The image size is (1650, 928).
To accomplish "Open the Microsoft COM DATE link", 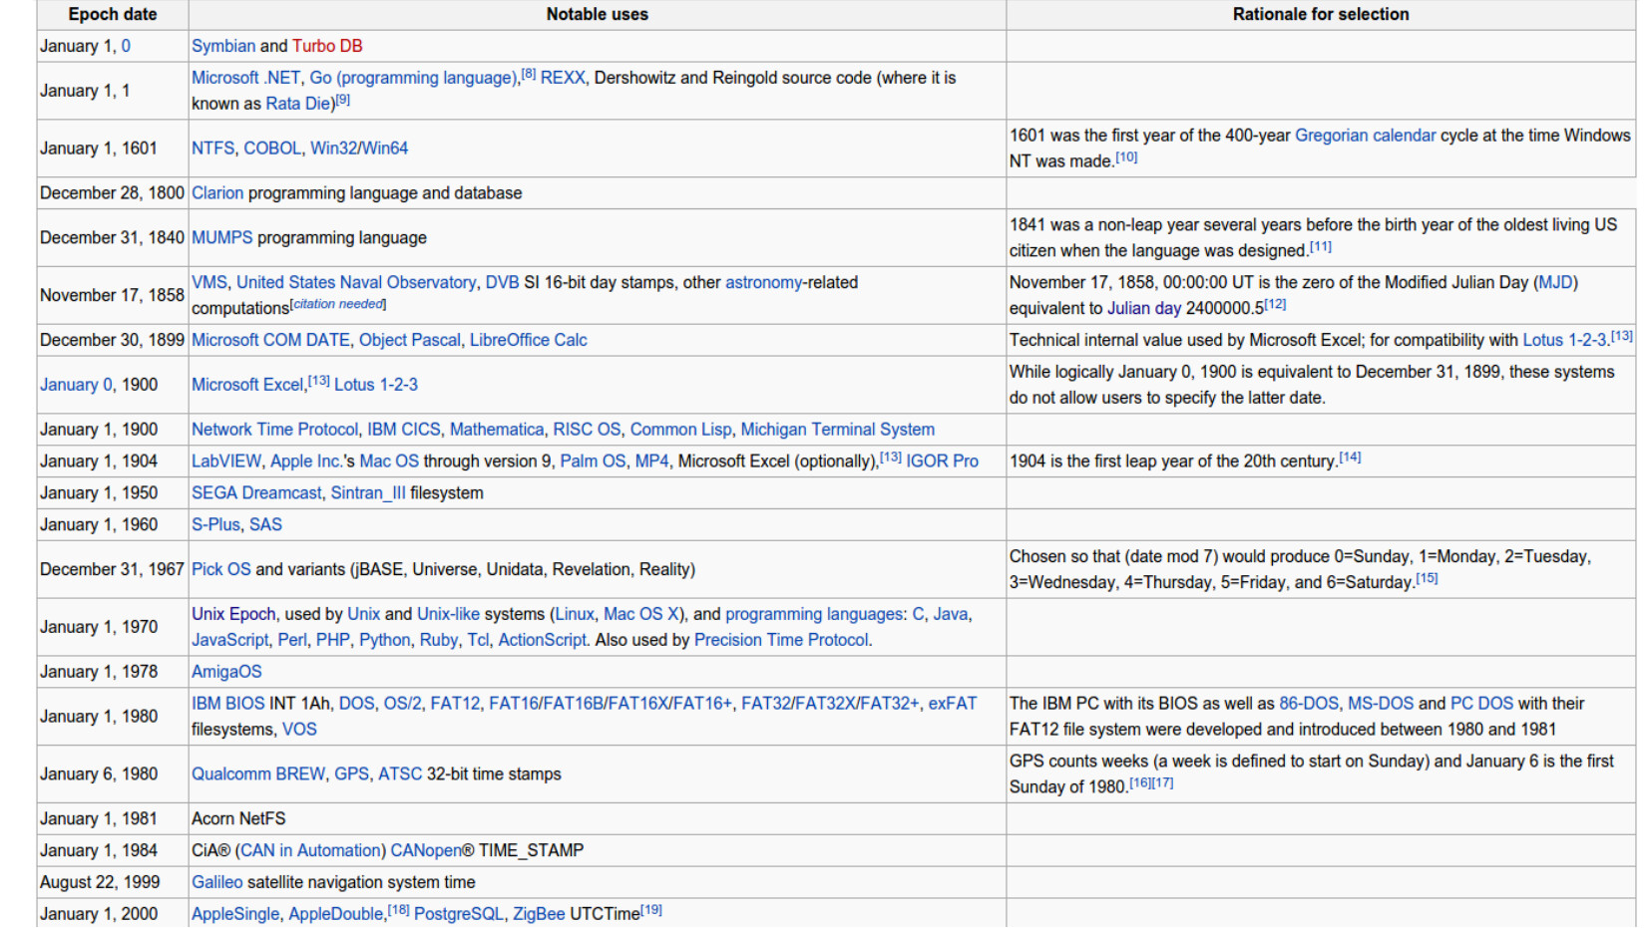I will tap(270, 341).
